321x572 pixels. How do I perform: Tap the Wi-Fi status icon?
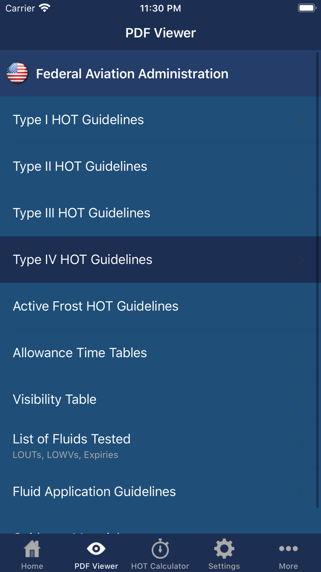click(x=44, y=8)
